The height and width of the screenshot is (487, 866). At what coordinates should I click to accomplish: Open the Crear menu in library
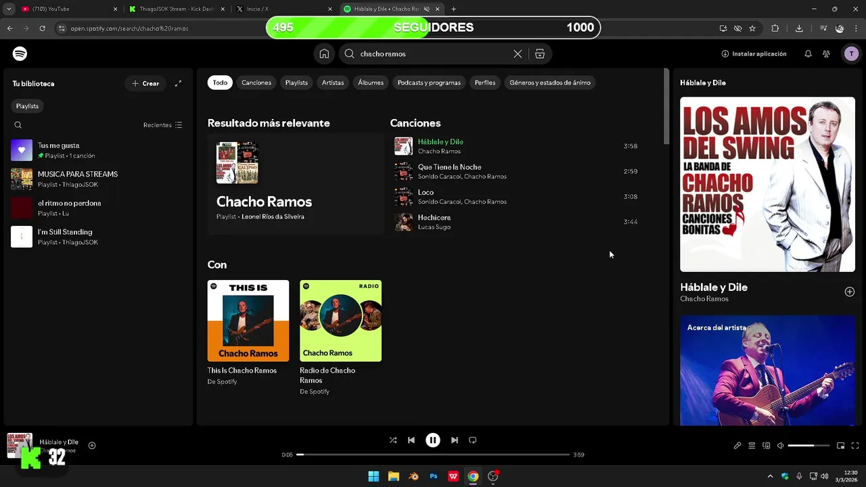click(145, 83)
